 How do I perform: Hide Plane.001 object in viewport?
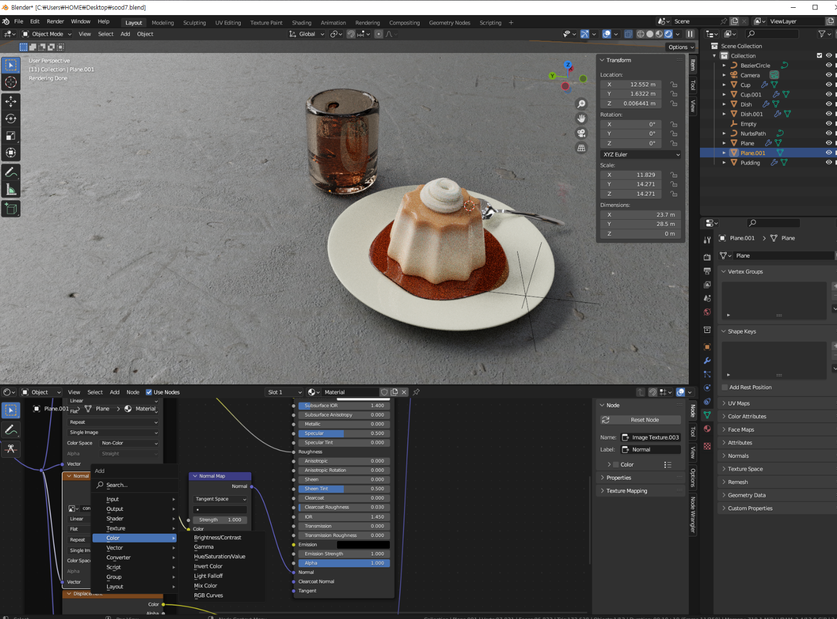[x=829, y=153]
